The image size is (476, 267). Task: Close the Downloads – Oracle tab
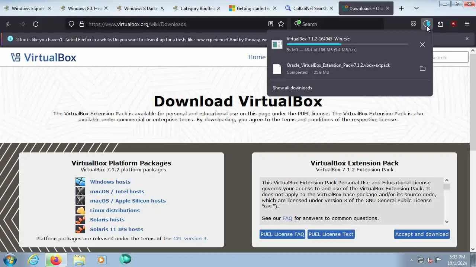pyautogui.click(x=387, y=8)
